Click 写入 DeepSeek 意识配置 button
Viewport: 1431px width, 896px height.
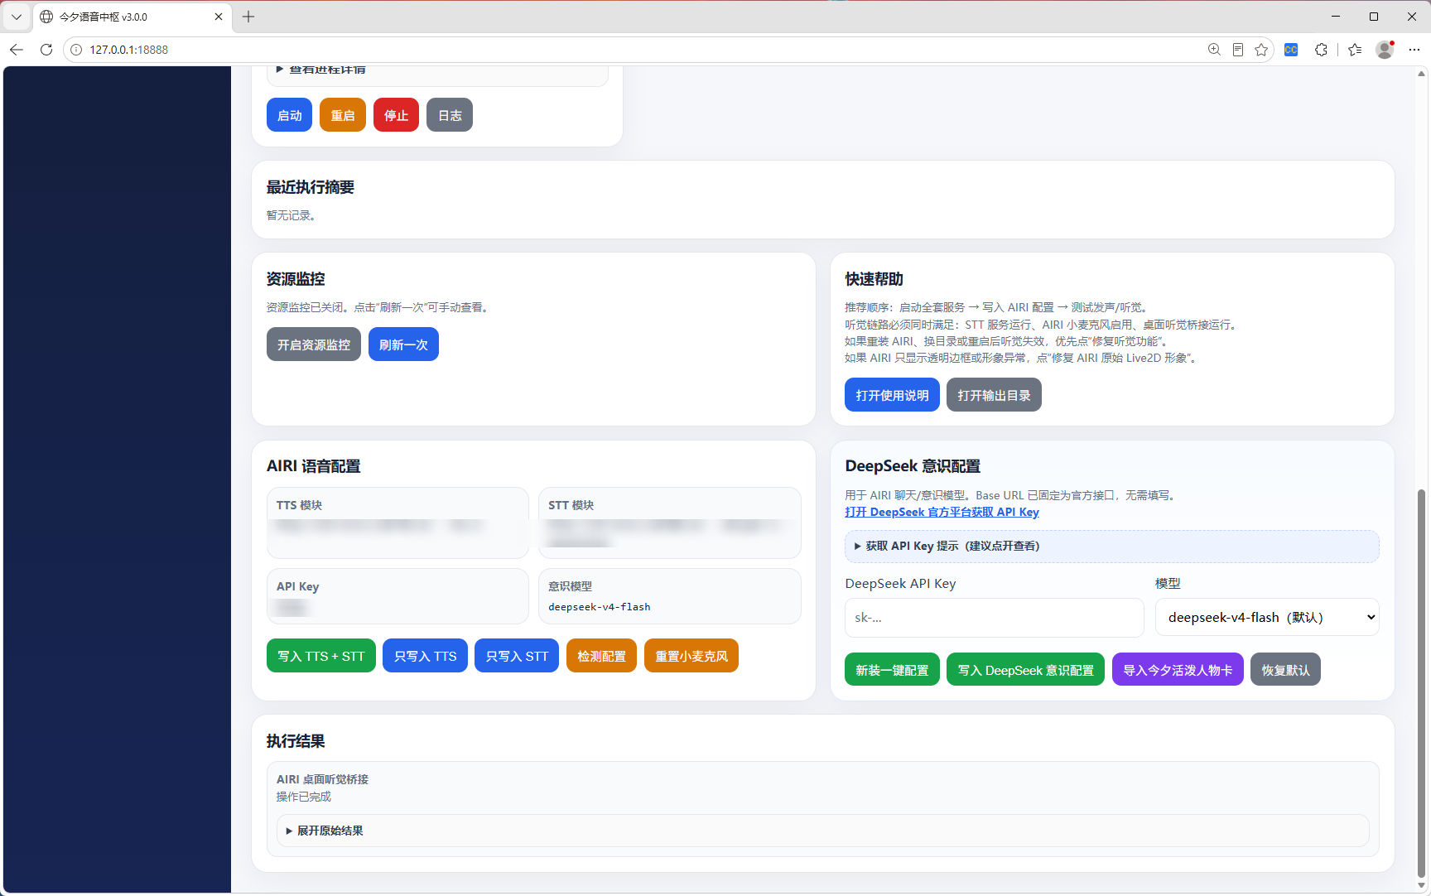1025,670
